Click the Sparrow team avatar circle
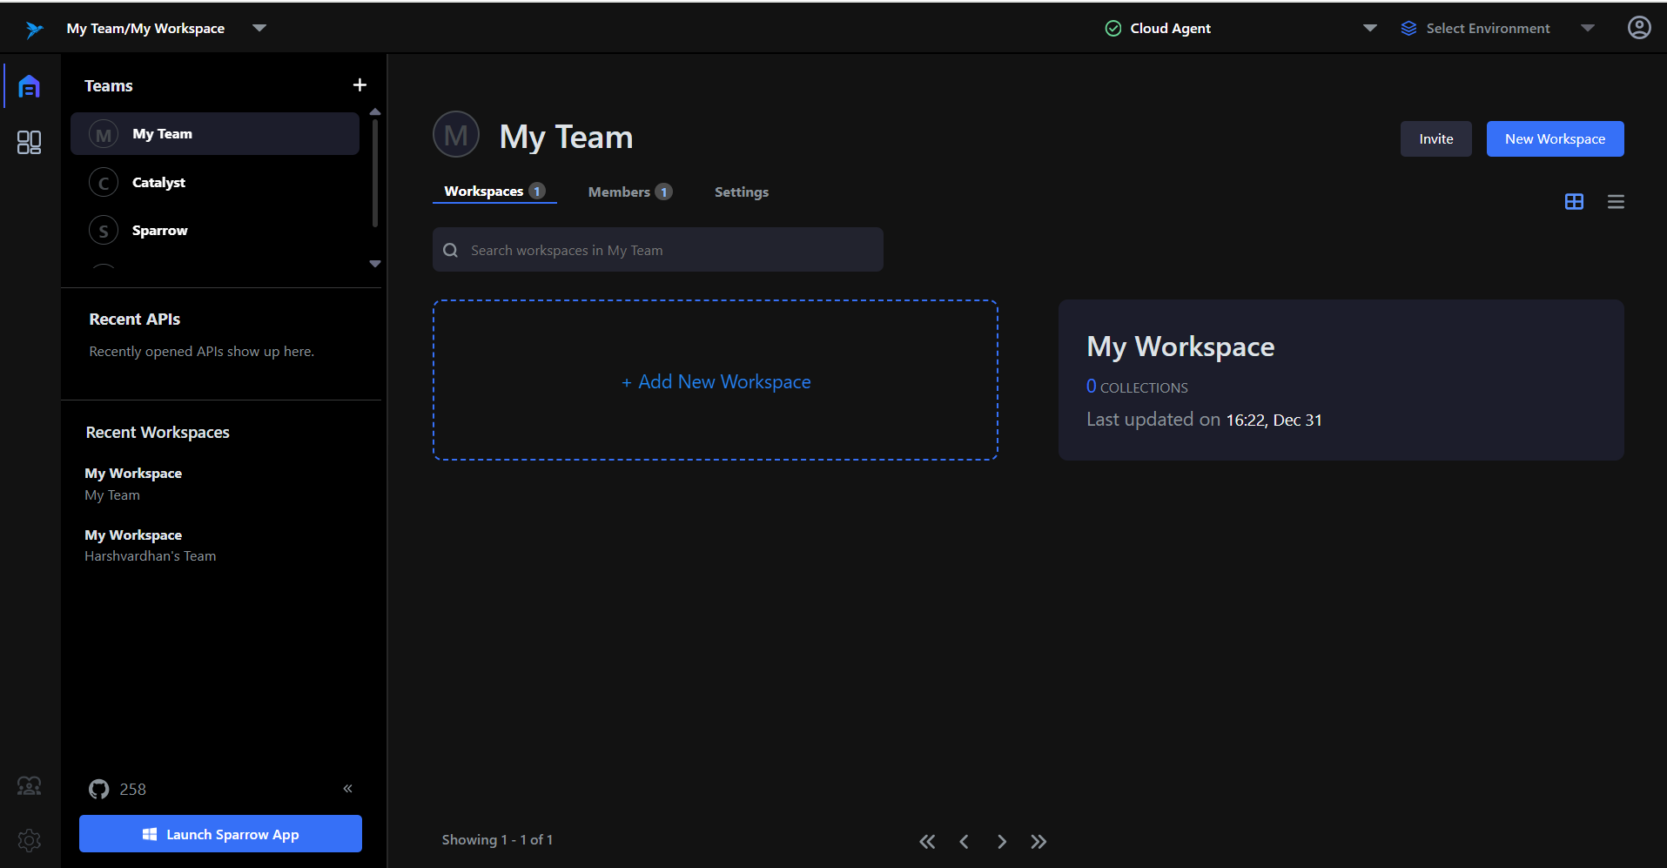The image size is (1667, 868). [104, 231]
